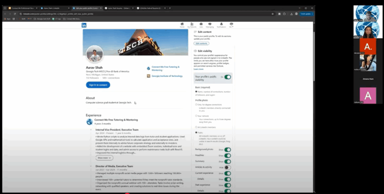
Task: Select Your network radio option
Action: [196, 116]
